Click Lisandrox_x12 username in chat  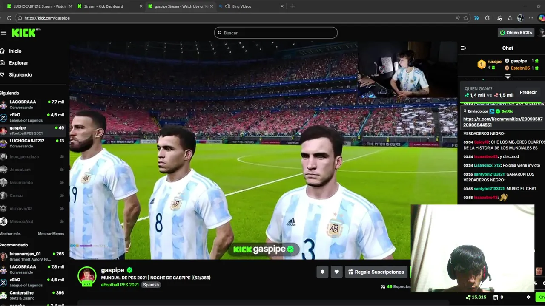(487, 165)
